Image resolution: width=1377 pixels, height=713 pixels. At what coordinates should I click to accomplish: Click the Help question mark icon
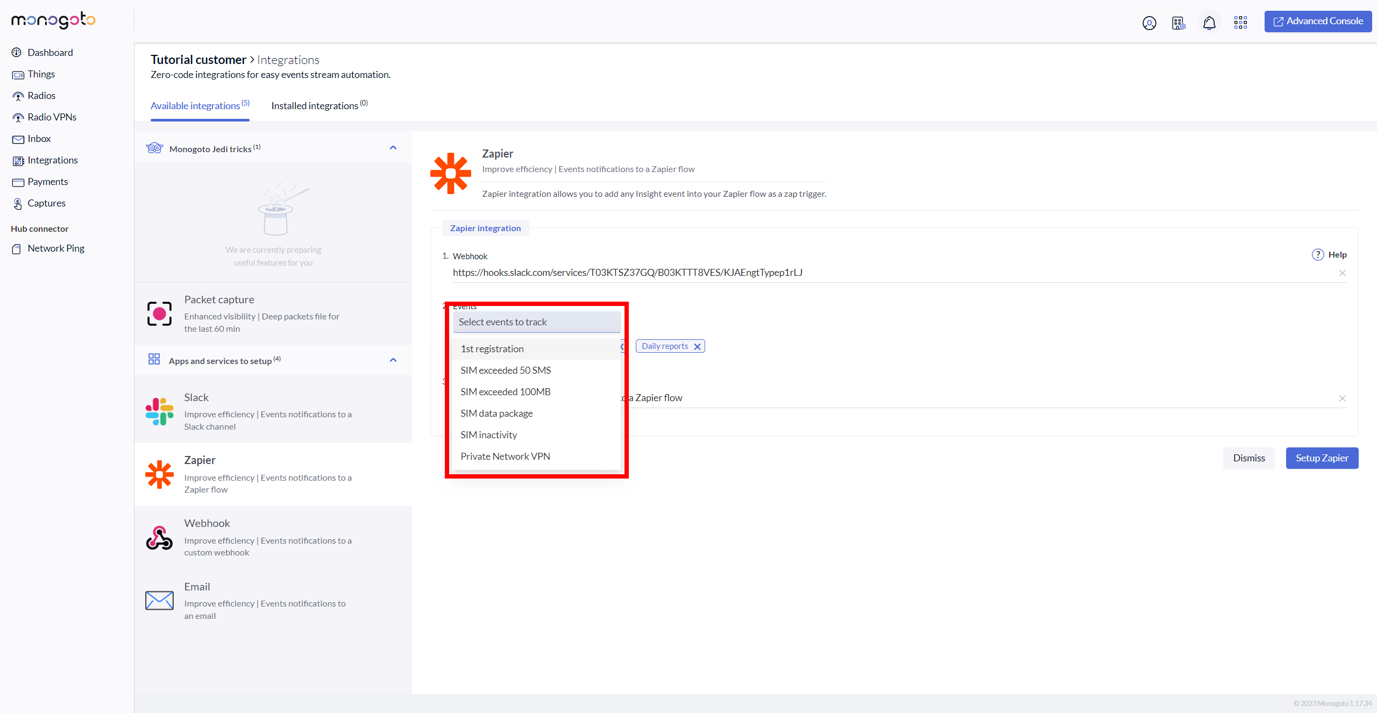[1318, 255]
